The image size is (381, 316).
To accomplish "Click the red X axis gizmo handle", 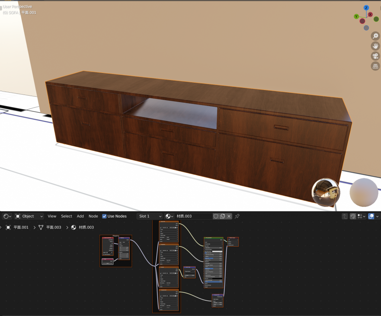I will [x=370, y=15].
